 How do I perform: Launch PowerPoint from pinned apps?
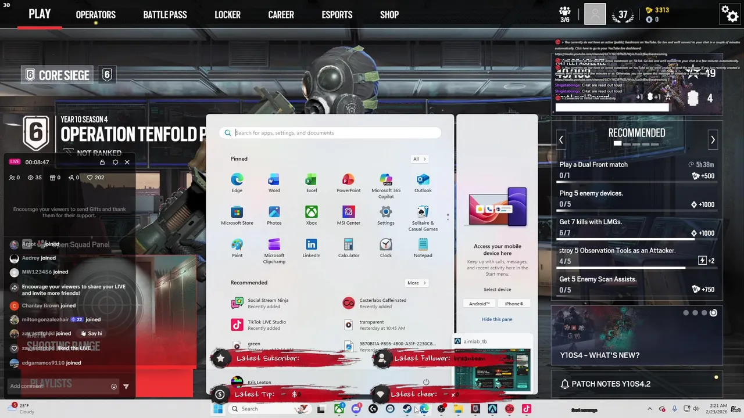tap(348, 183)
